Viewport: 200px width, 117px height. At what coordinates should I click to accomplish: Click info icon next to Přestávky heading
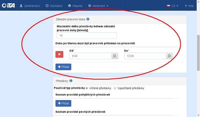71,81
